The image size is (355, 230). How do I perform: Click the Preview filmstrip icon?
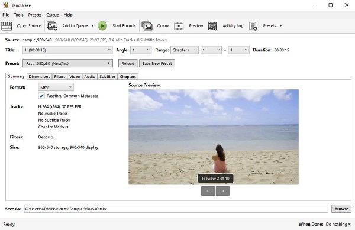[179, 26]
